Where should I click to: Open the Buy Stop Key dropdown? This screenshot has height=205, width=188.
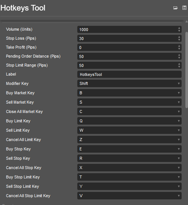(x=129, y=149)
